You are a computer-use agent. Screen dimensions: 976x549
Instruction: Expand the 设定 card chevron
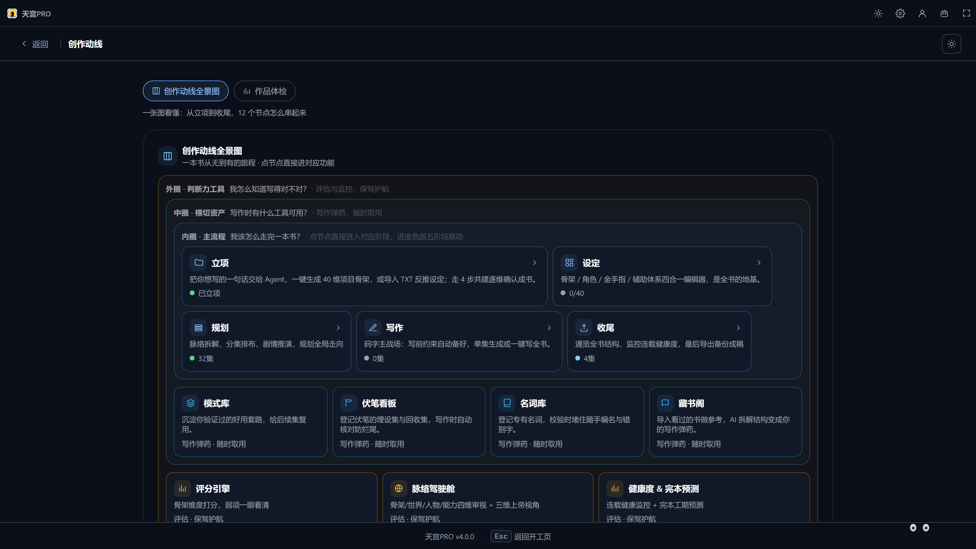[759, 263]
